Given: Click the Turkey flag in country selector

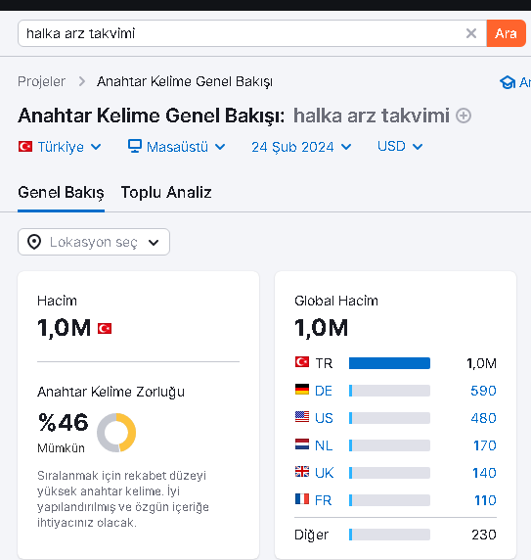Looking at the screenshot, I should click(25, 147).
